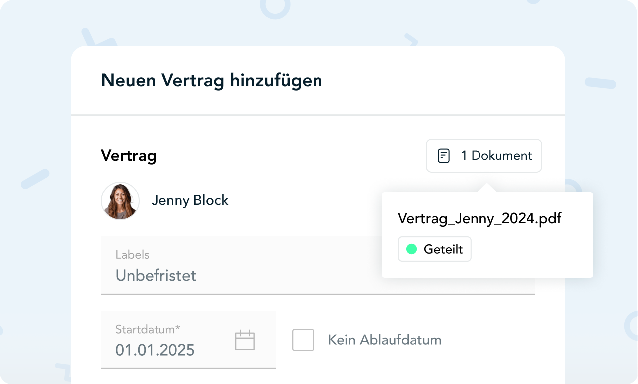Viewport: 638px width, 384px height.
Task: Click into the Startdatum date field
Action: [169, 340]
